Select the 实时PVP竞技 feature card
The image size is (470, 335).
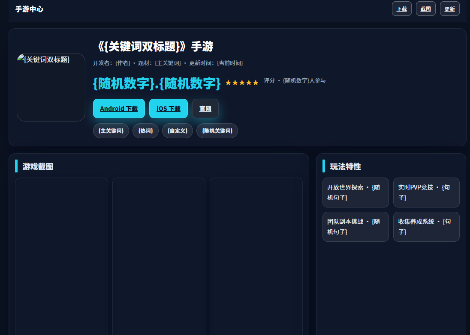(426, 193)
